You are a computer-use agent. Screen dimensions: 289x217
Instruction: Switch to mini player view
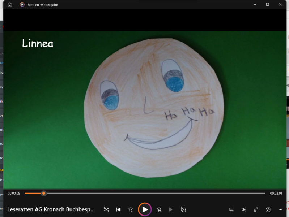point(268,209)
